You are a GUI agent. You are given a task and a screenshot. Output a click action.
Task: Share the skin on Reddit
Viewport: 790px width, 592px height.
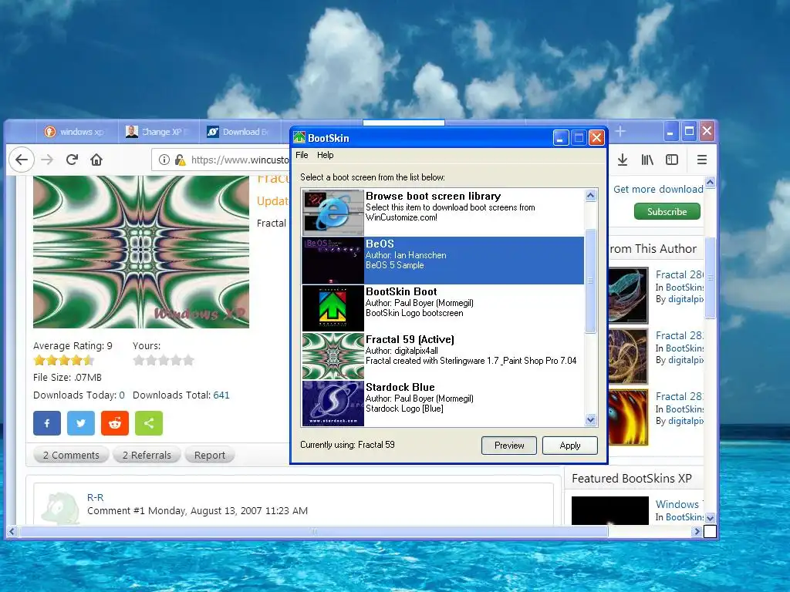(x=115, y=423)
